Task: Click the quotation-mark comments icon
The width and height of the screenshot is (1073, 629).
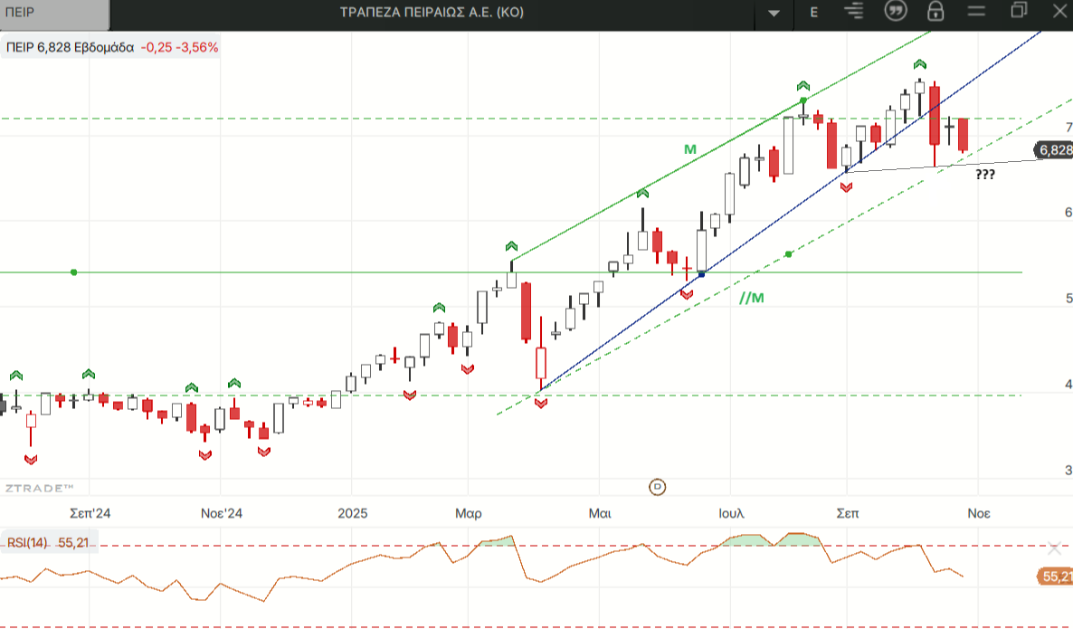Action: coord(895,12)
